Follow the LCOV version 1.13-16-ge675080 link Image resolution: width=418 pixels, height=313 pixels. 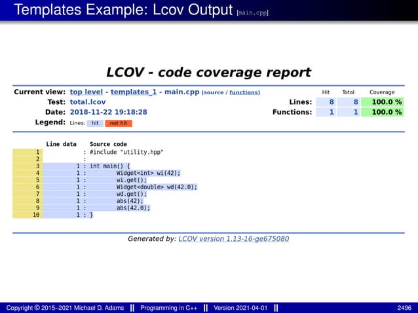tap(233, 239)
